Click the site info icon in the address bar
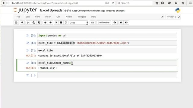Image resolution: width=193 pixels, height=108 pixels. click(9, 3)
